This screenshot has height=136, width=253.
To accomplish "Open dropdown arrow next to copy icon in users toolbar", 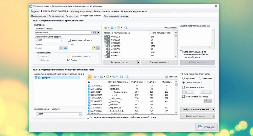I will [117, 77].
